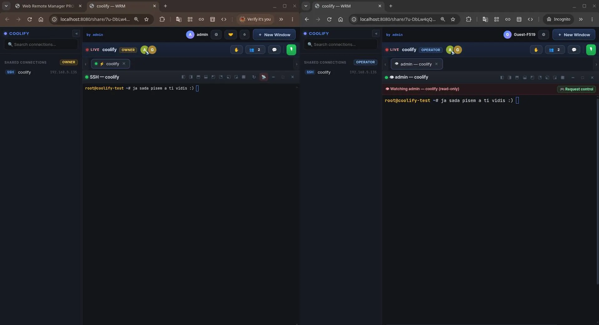Click Verify it's you profile chip
Image resolution: width=599 pixels, height=325 pixels.
(x=255, y=19)
